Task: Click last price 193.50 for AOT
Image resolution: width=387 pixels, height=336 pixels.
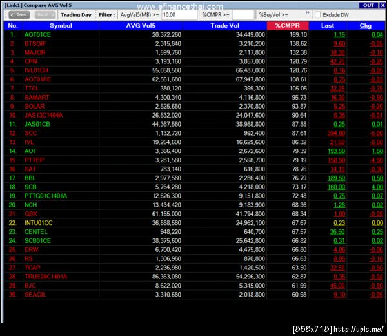Action: [x=336, y=151]
